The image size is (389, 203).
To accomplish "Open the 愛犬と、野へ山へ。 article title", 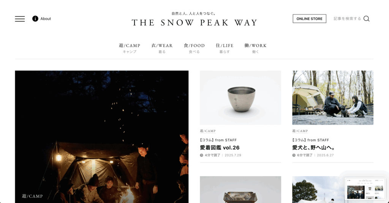I will pyautogui.click(x=313, y=148).
